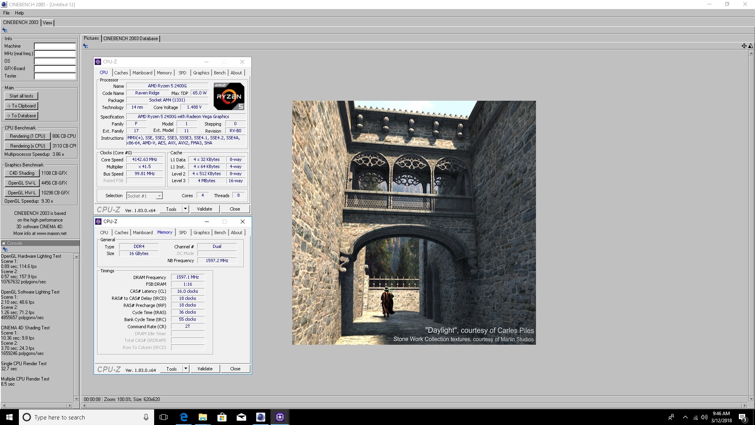Open Action Center notifications icon

(x=742, y=417)
